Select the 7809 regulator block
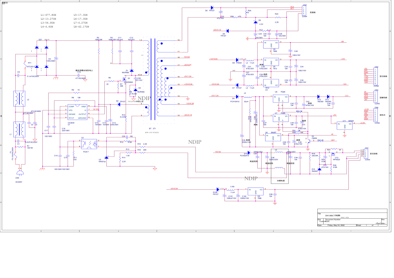394x278 pixels. (271, 45)
